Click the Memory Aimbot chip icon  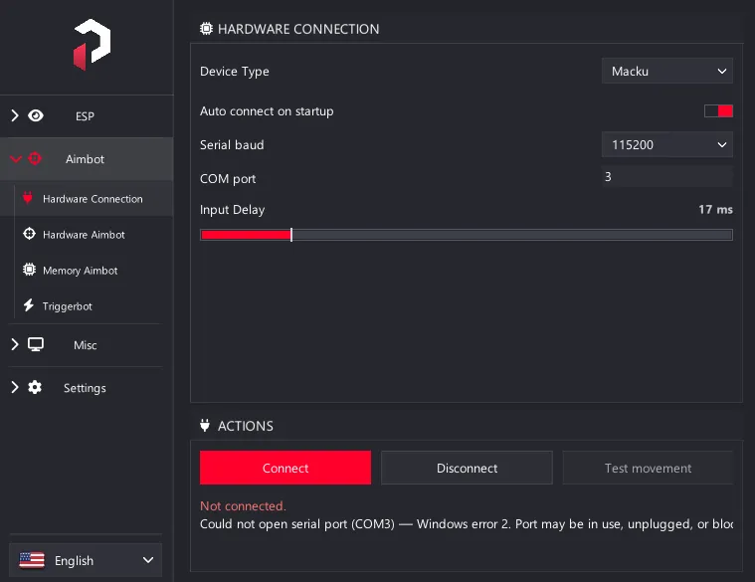pyautogui.click(x=30, y=270)
